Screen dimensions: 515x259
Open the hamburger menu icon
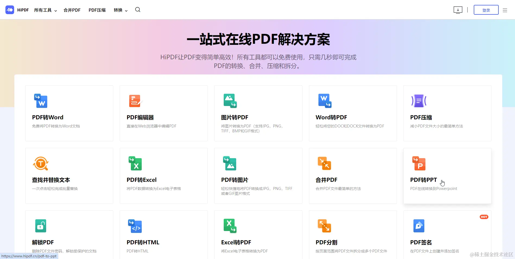pyautogui.click(x=505, y=10)
